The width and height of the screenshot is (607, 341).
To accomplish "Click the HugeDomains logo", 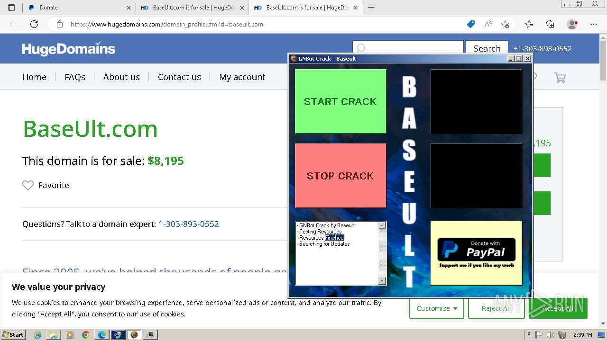I will 69,49.
